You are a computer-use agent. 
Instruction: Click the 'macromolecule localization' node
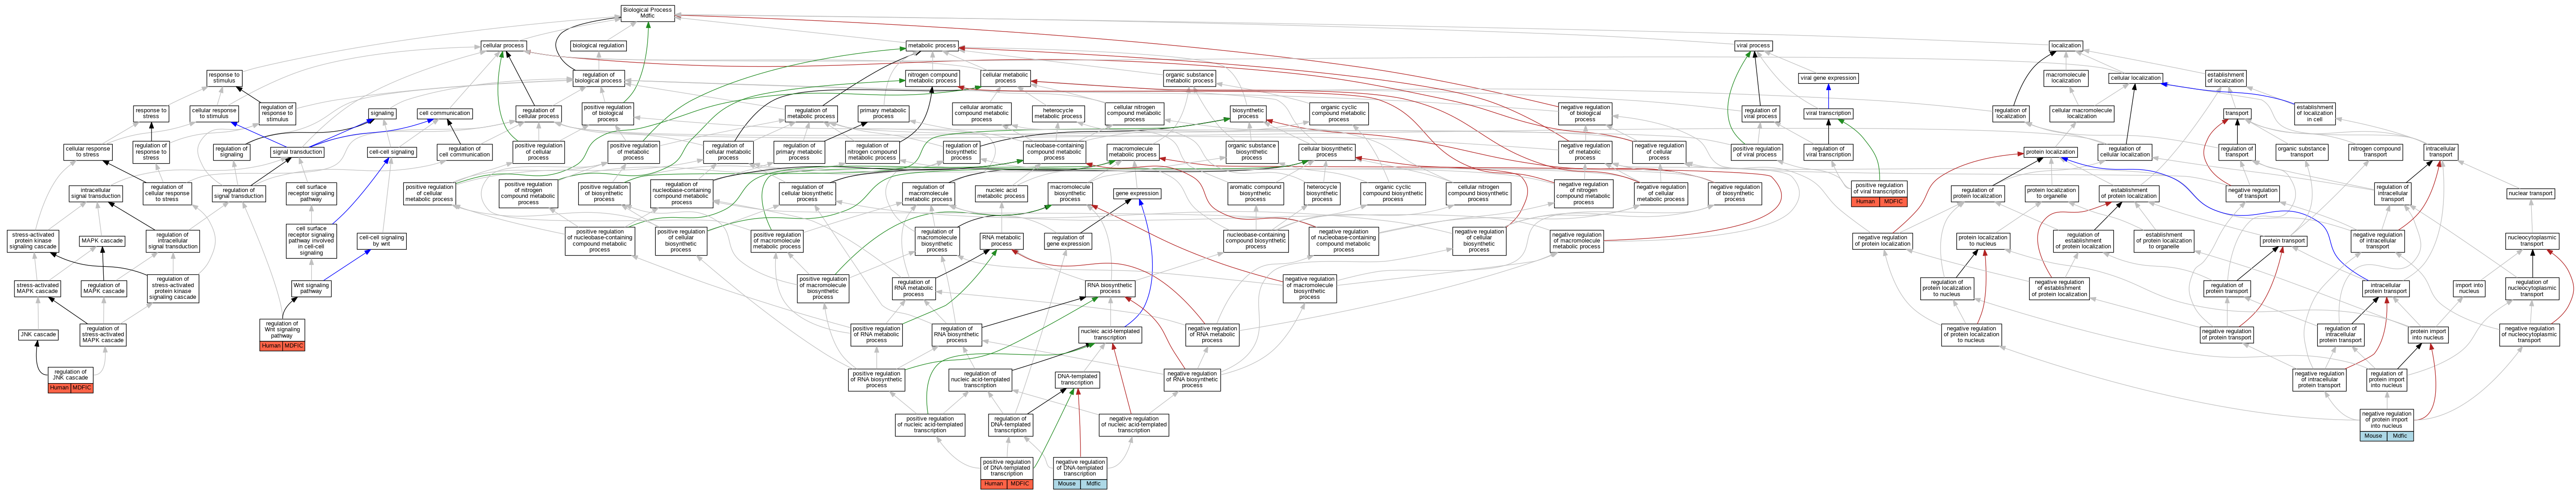point(2065,78)
